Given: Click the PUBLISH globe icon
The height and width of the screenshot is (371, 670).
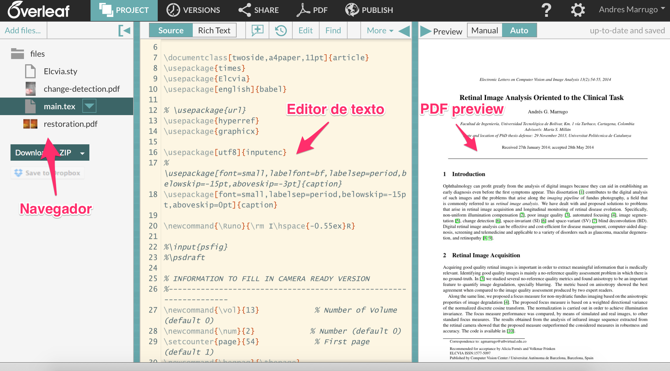Looking at the screenshot, I should coord(352,10).
